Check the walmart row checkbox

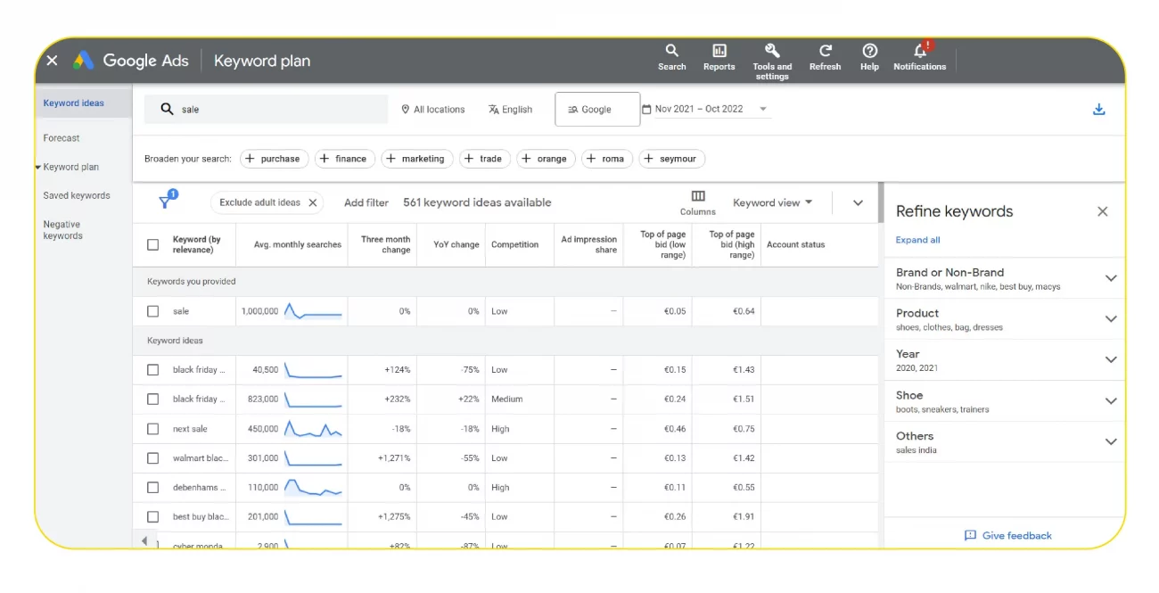point(153,458)
